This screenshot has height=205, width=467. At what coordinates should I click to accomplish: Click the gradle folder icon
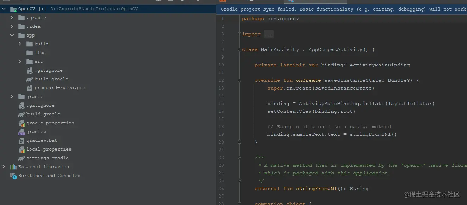[x=21, y=97]
